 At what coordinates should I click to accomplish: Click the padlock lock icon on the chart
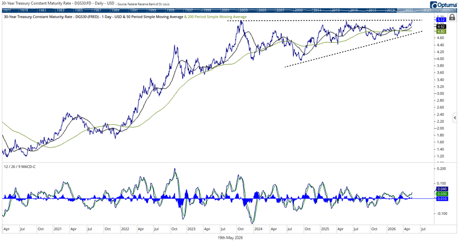(452, 17)
